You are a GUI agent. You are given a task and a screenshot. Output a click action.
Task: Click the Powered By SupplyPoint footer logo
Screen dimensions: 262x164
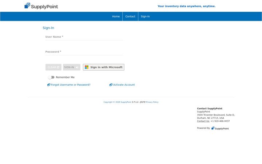pos(220,128)
